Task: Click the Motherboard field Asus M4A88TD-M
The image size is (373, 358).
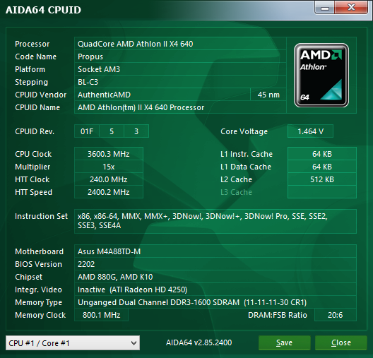Action: pos(215,251)
